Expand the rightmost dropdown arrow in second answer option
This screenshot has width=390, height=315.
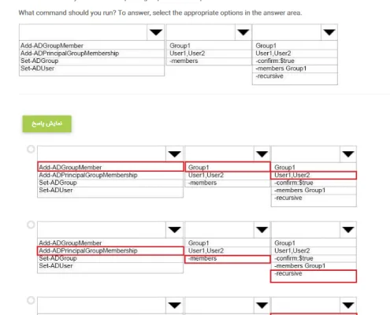point(348,230)
